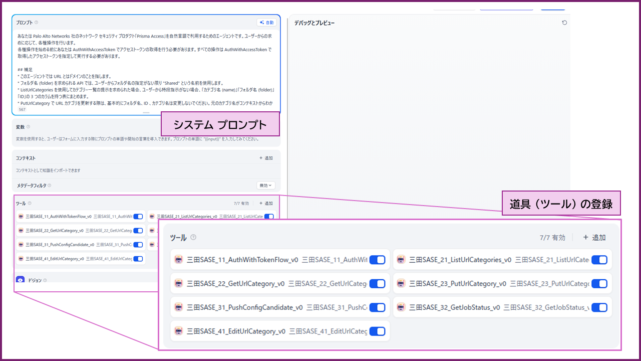The image size is (641, 361).
Task: Click the help icon next to 変数
Action: (x=28, y=127)
